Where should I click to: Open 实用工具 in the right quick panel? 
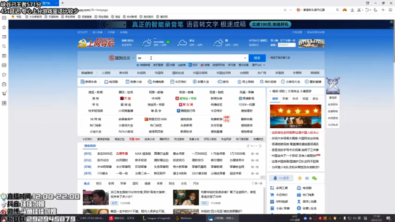280,188
